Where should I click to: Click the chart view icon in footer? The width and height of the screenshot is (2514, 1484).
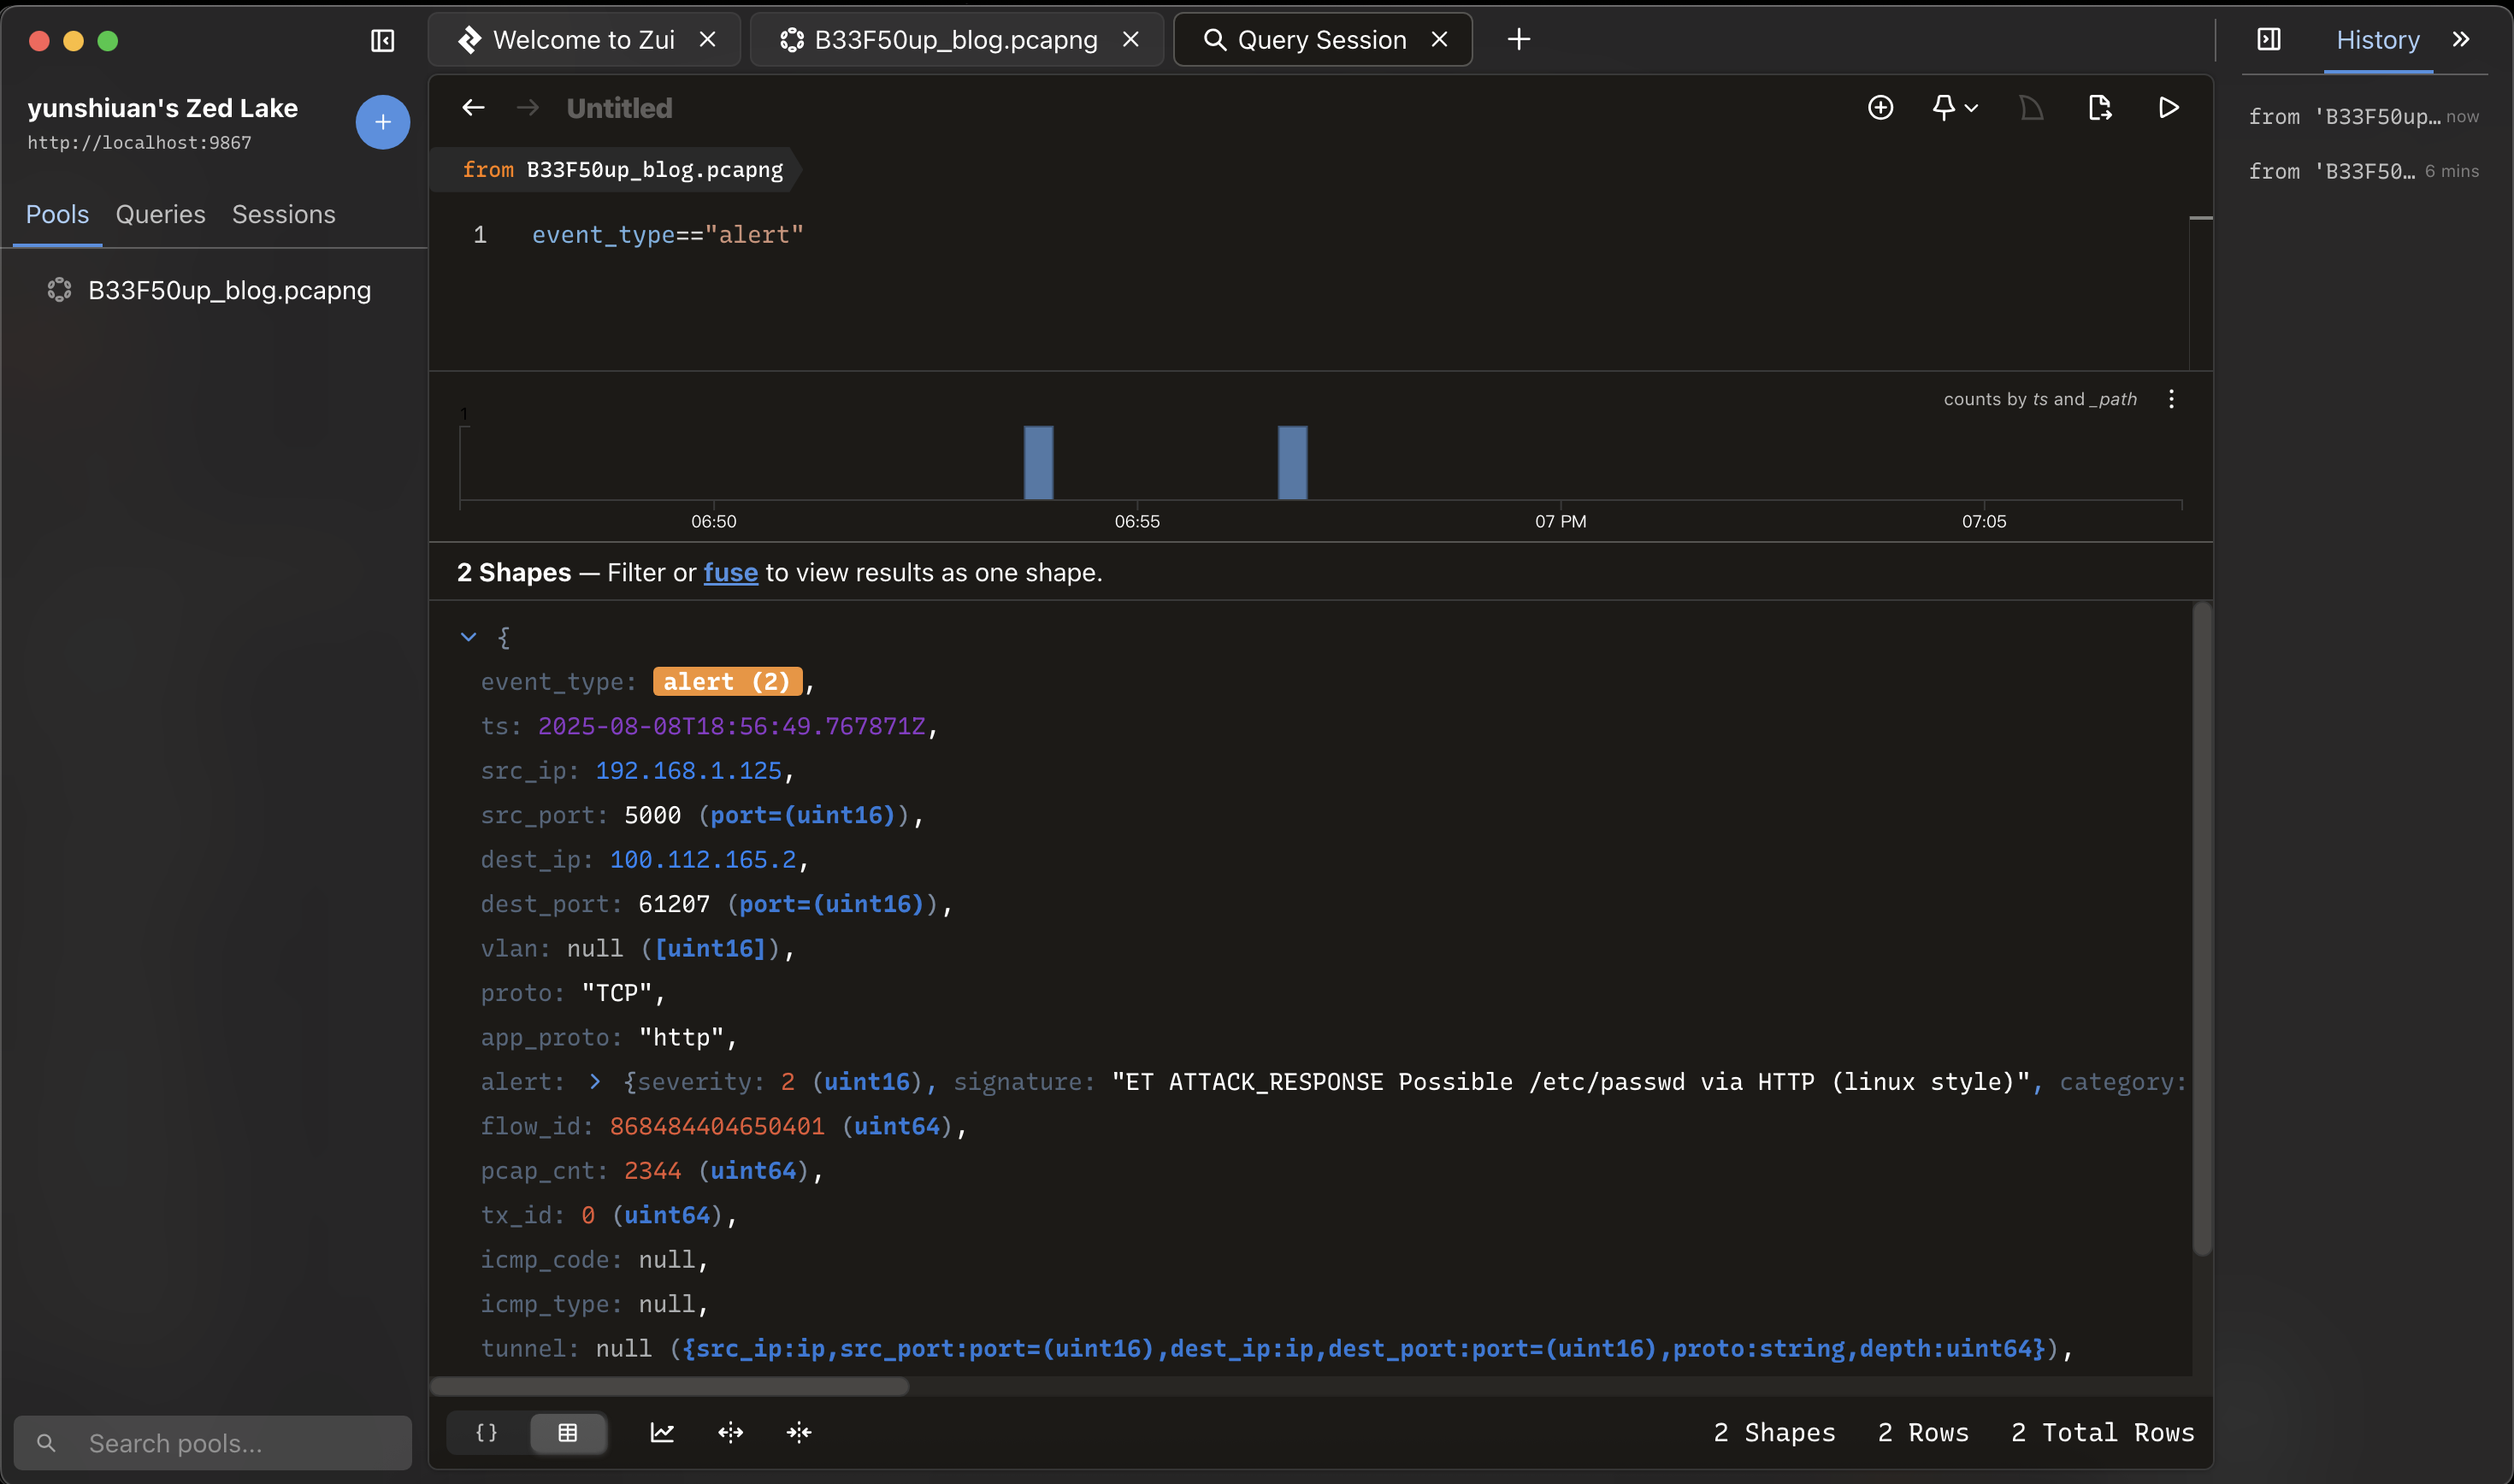(x=662, y=1432)
